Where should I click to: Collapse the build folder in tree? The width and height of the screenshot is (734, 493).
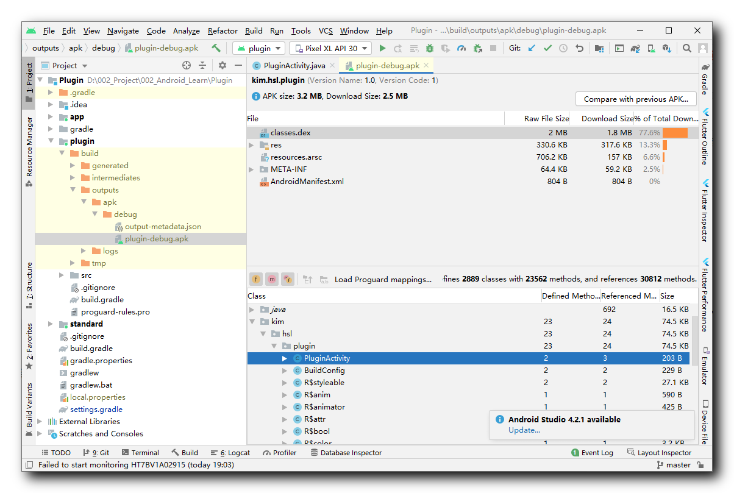pyautogui.click(x=62, y=154)
